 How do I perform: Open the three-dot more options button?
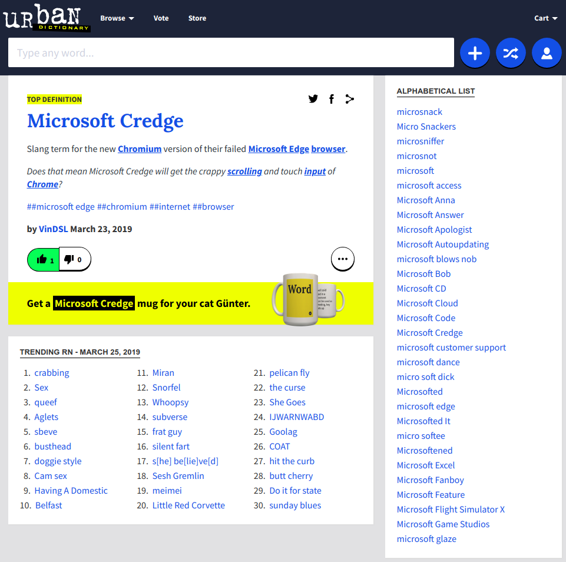[343, 259]
